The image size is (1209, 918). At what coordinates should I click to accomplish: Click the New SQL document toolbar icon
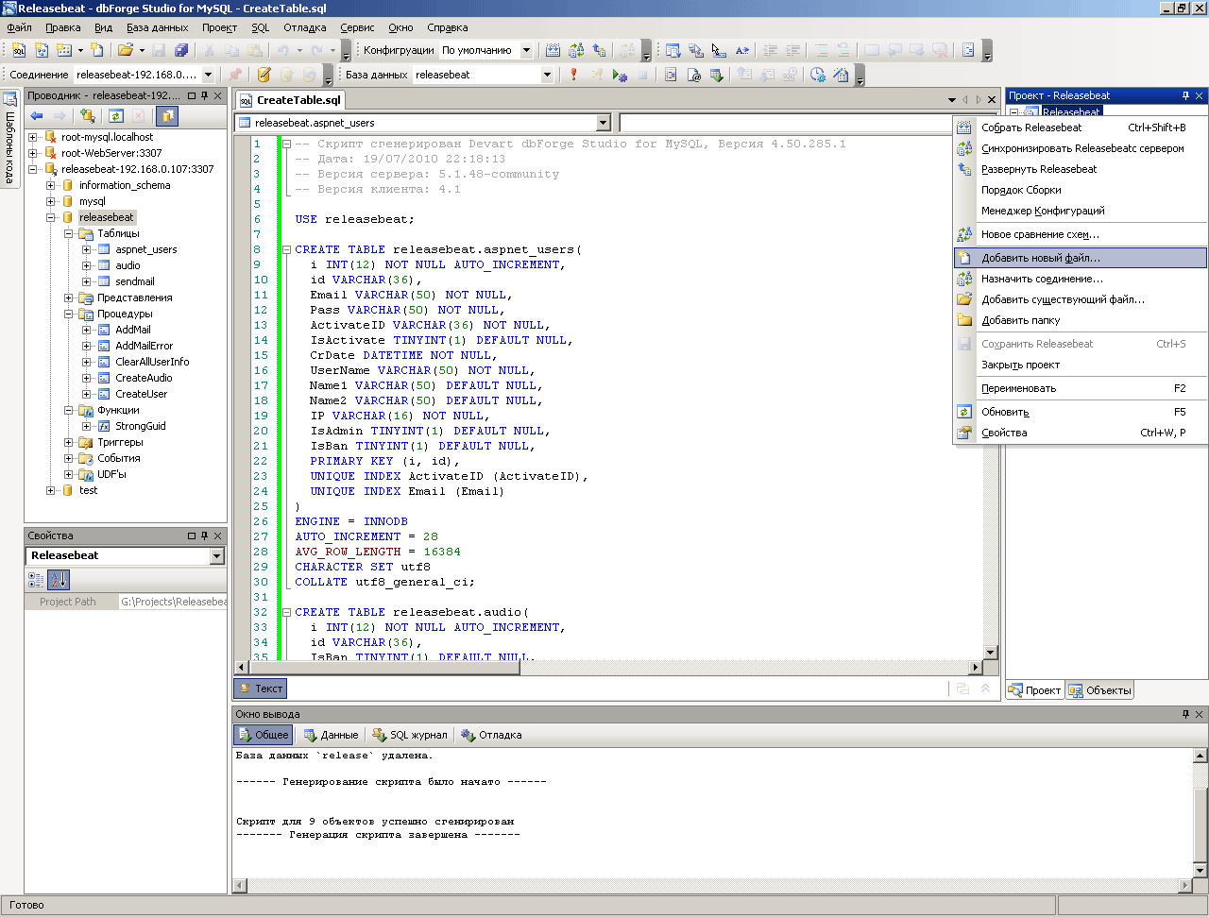[x=19, y=50]
